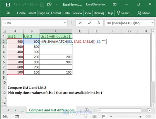The image size is (156, 119).
Task: Click the Save icon in the title bar
Action: [x=8, y=5]
